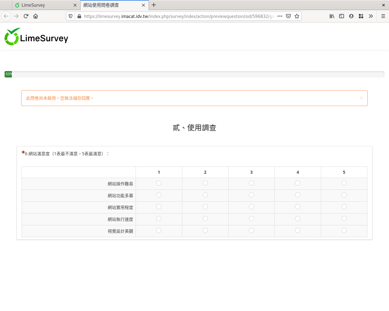The width and height of the screenshot is (389, 311).
Task: Click column header 3
Action: pos(251,172)
